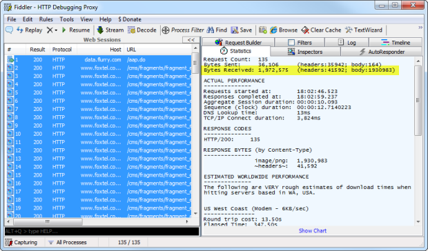Open All Processes filter in status bar
Screen dimensions: 428x251
68,242
